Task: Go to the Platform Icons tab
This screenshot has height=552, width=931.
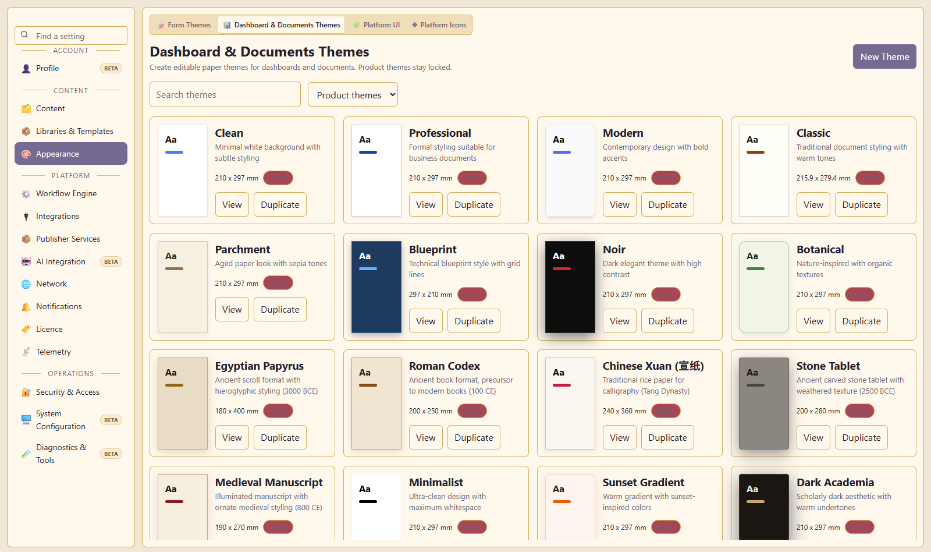Action: tap(439, 25)
